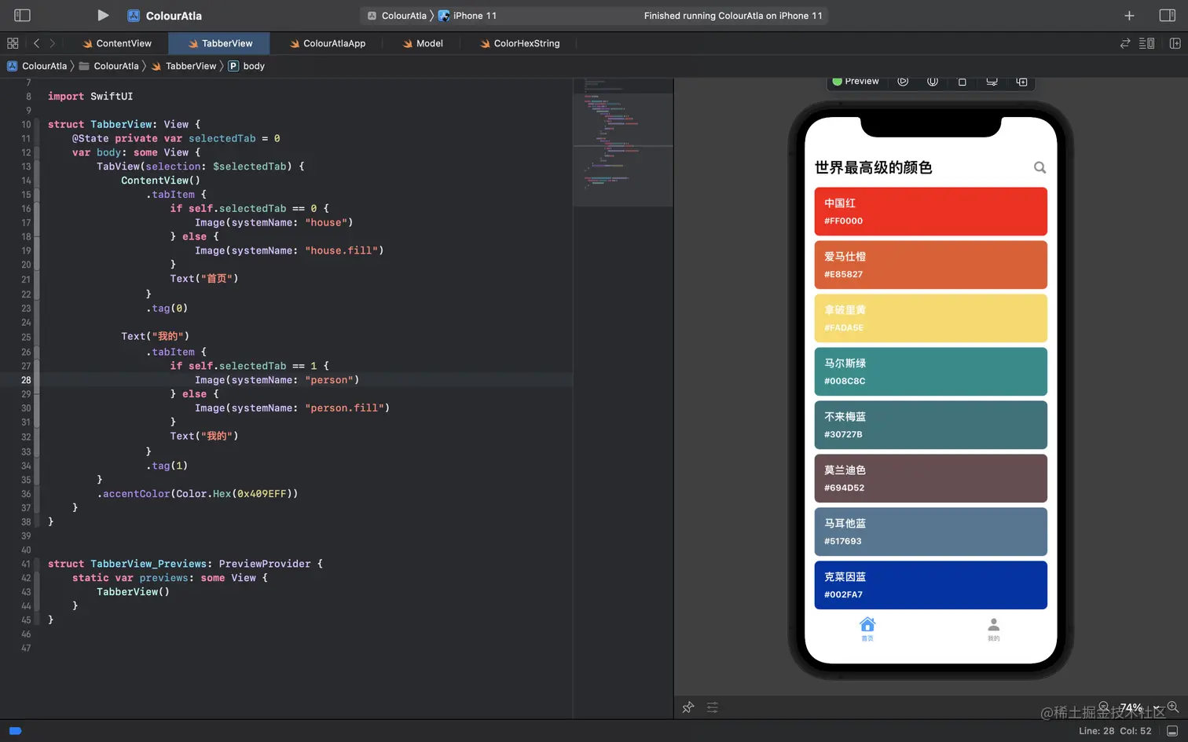The image size is (1188, 742).
Task: Open the library with the plus button
Action: click(x=1129, y=15)
